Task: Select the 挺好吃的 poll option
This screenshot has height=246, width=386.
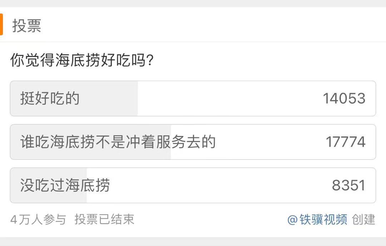Action: coord(50,99)
